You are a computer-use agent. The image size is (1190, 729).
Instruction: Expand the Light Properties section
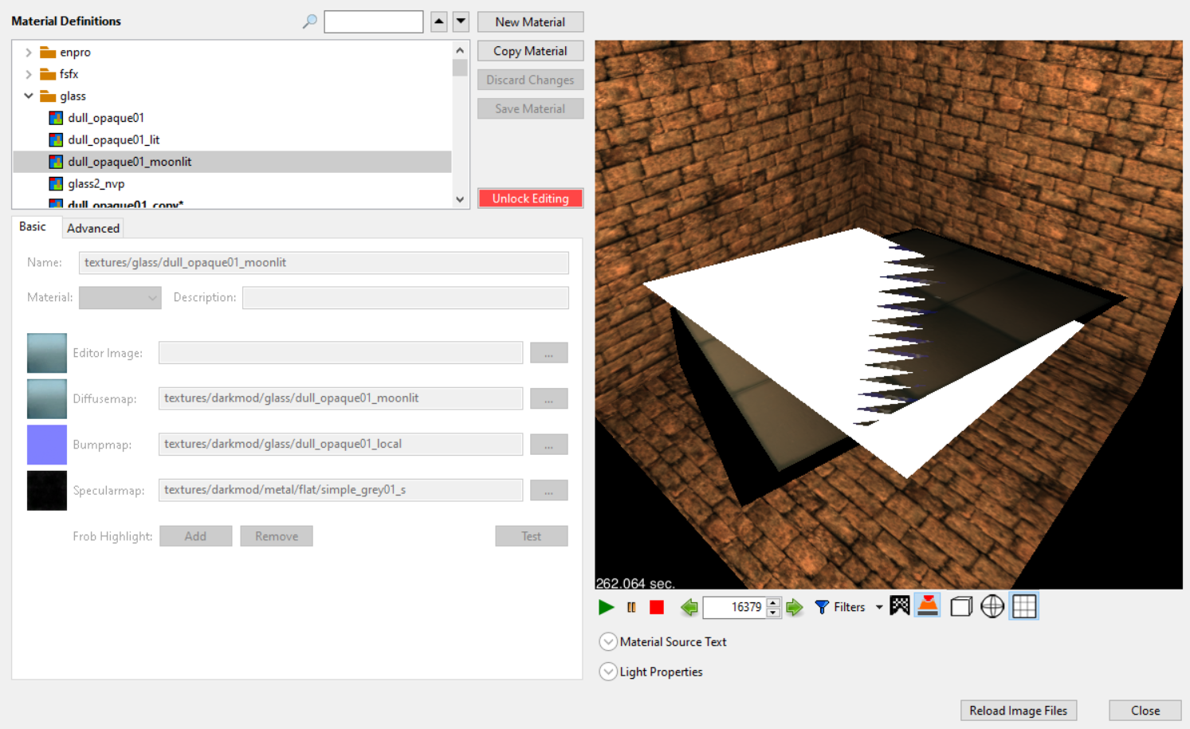608,672
